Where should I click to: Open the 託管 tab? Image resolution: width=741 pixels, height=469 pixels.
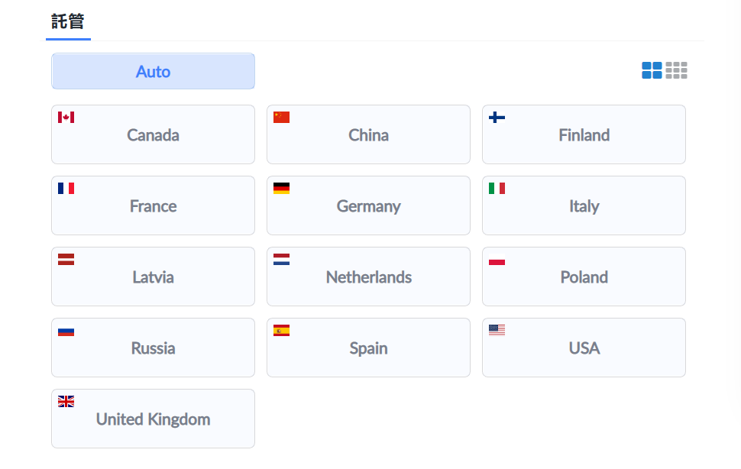pyautogui.click(x=68, y=21)
